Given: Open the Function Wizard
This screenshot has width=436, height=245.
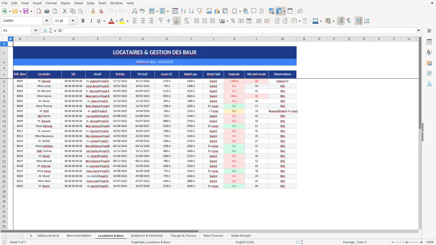Looking at the screenshot, I should click(45, 31).
